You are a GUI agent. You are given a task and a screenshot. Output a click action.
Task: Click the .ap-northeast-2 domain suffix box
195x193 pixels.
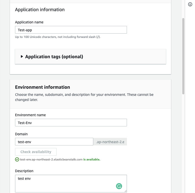[x=110, y=142]
